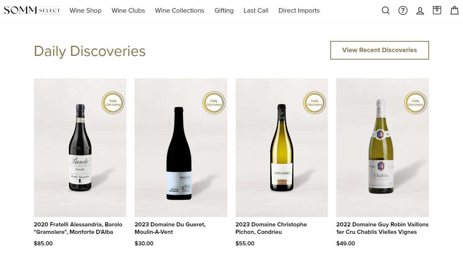This screenshot has height=267, width=463.
Task: Select Direct Imports in navigation
Action: coord(299,10)
